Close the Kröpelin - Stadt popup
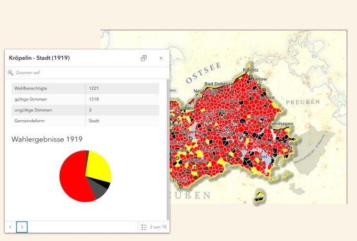Viewport: 357px width, 241px height. click(161, 58)
